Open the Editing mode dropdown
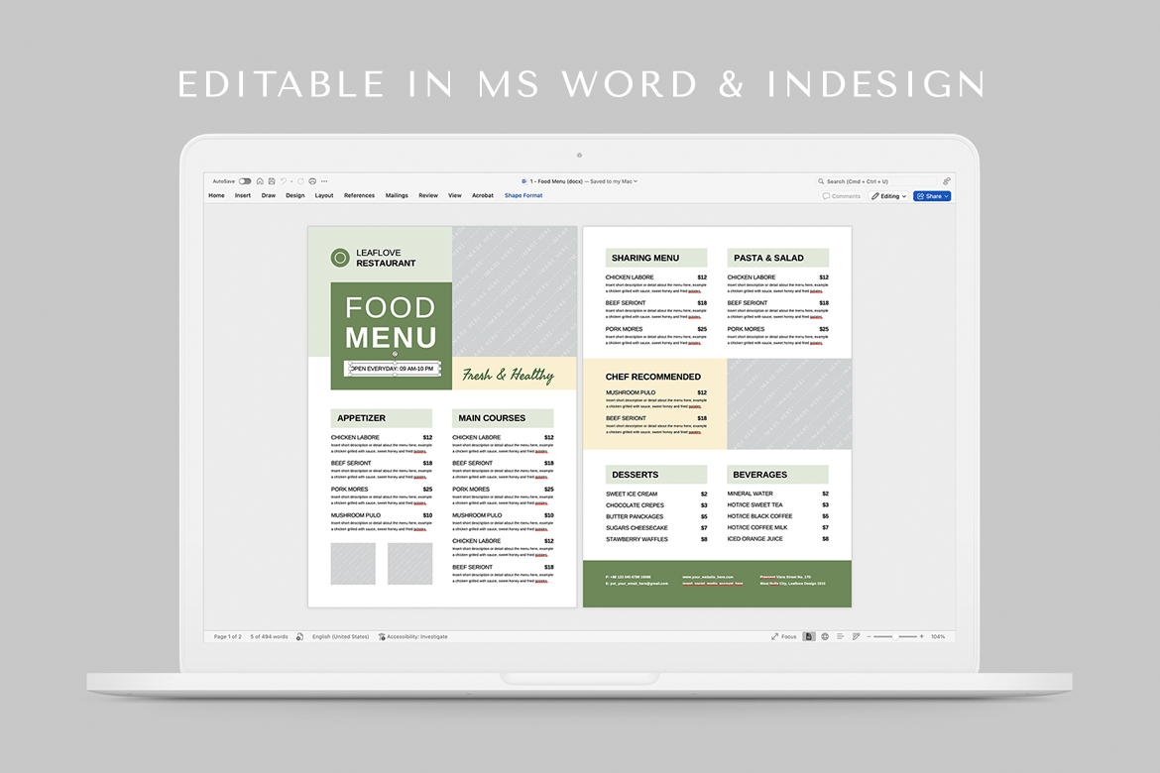Viewport: 1160px width, 773px height. [888, 196]
